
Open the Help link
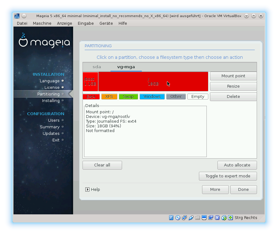(x=93, y=190)
